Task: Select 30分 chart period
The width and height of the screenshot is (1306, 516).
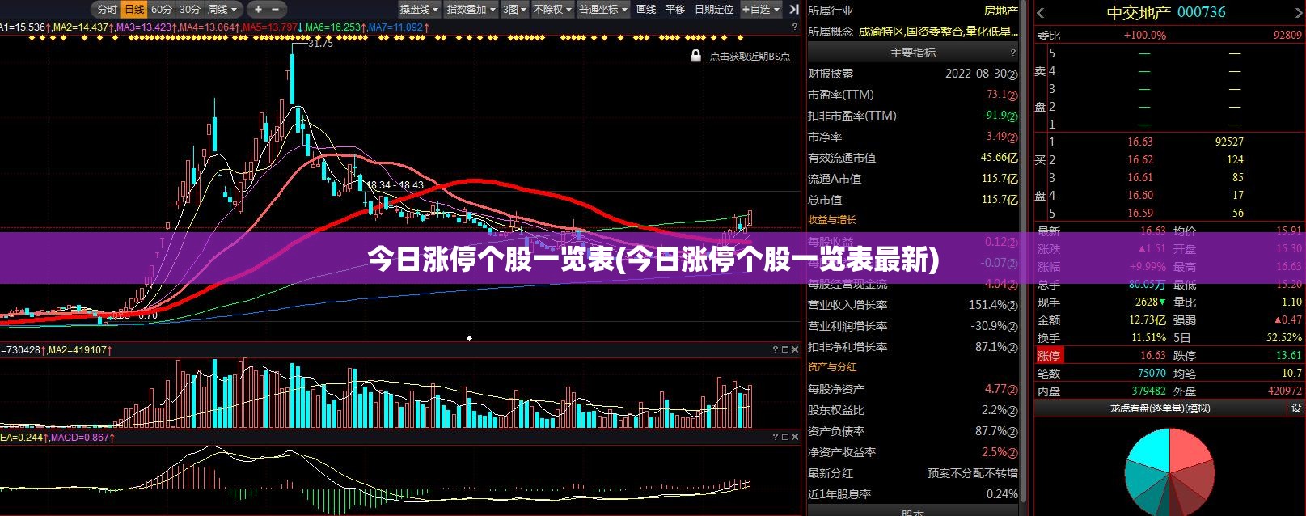Action: tap(190, 10)
